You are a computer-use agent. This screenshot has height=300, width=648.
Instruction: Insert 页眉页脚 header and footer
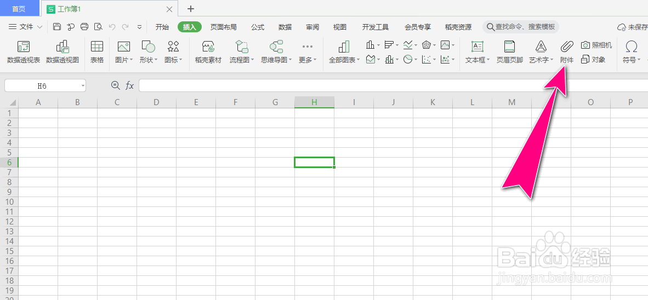(509, 52)
